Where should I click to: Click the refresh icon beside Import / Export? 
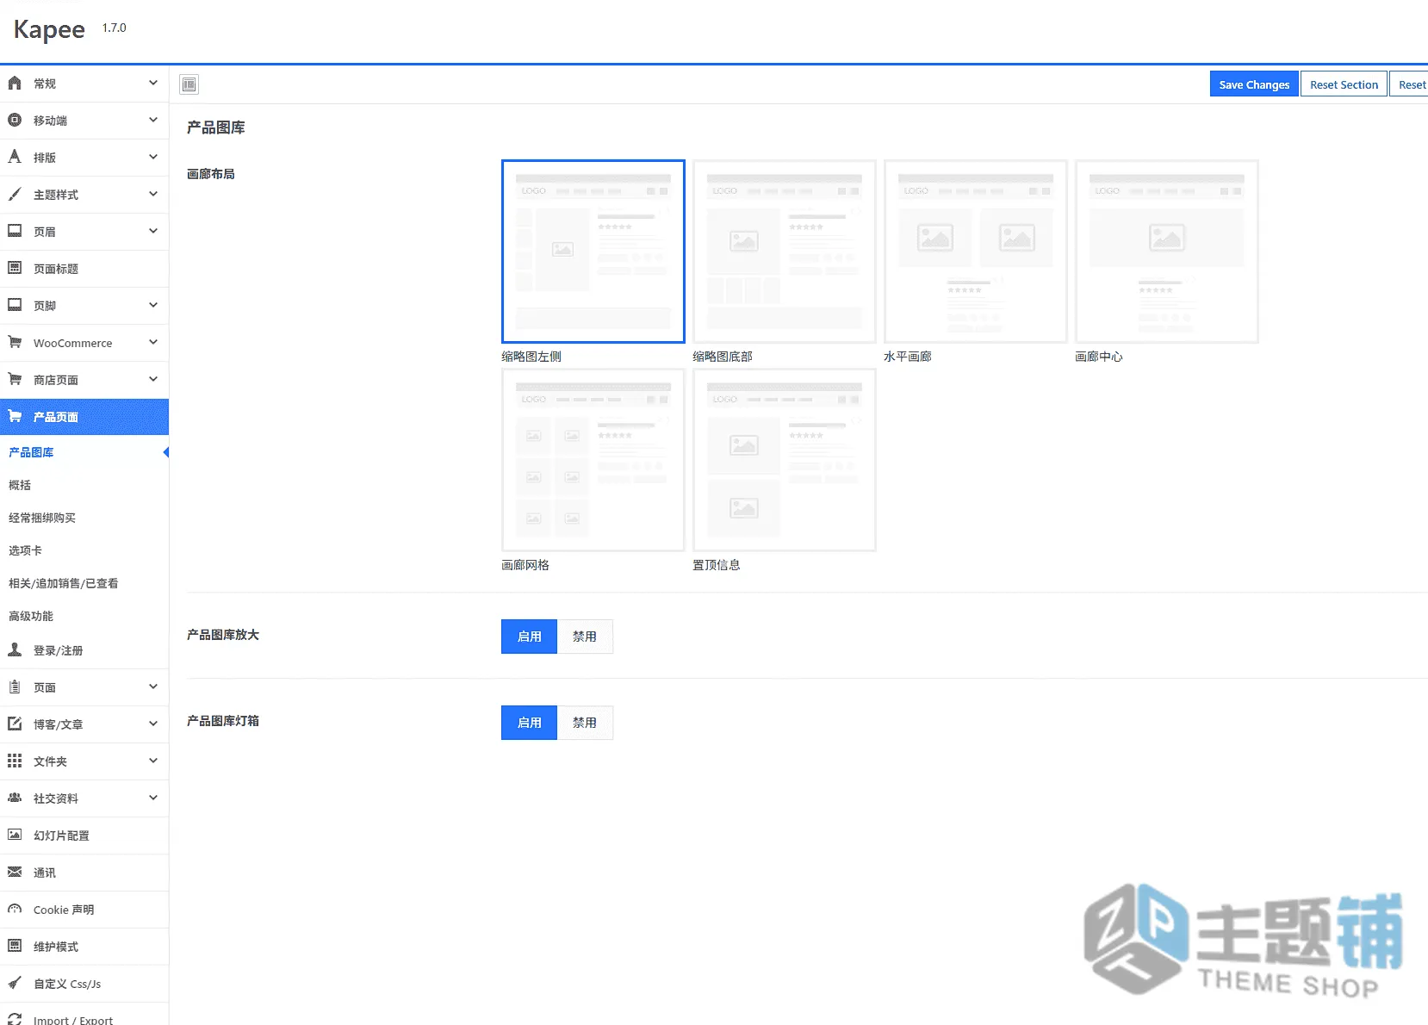point(15,1019)
